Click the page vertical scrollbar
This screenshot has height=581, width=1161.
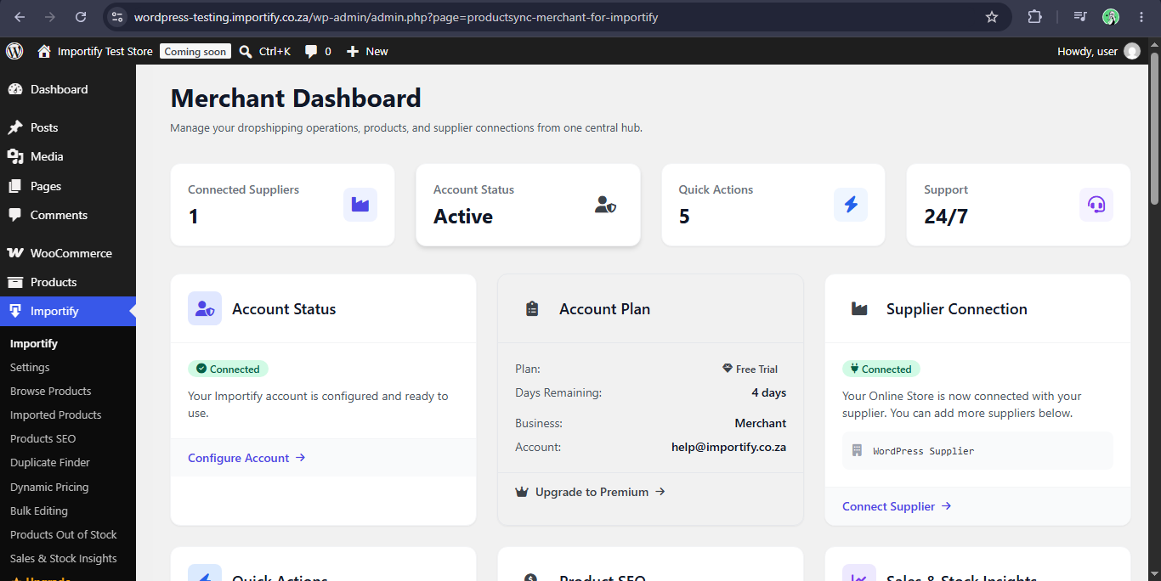[x=1154, y=129]
